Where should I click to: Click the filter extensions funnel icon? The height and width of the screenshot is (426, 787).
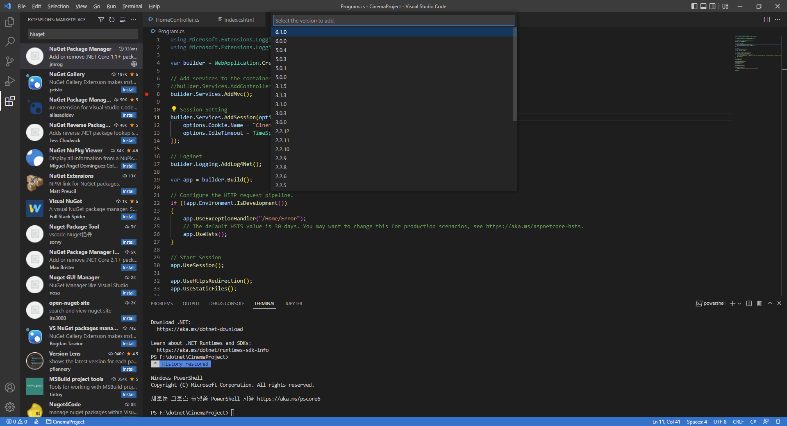pyautogui.click(x=101, y=20)
